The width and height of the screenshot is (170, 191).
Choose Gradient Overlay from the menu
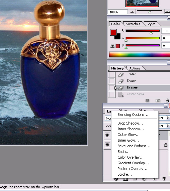pyautogui.click(x=133, y=163)
